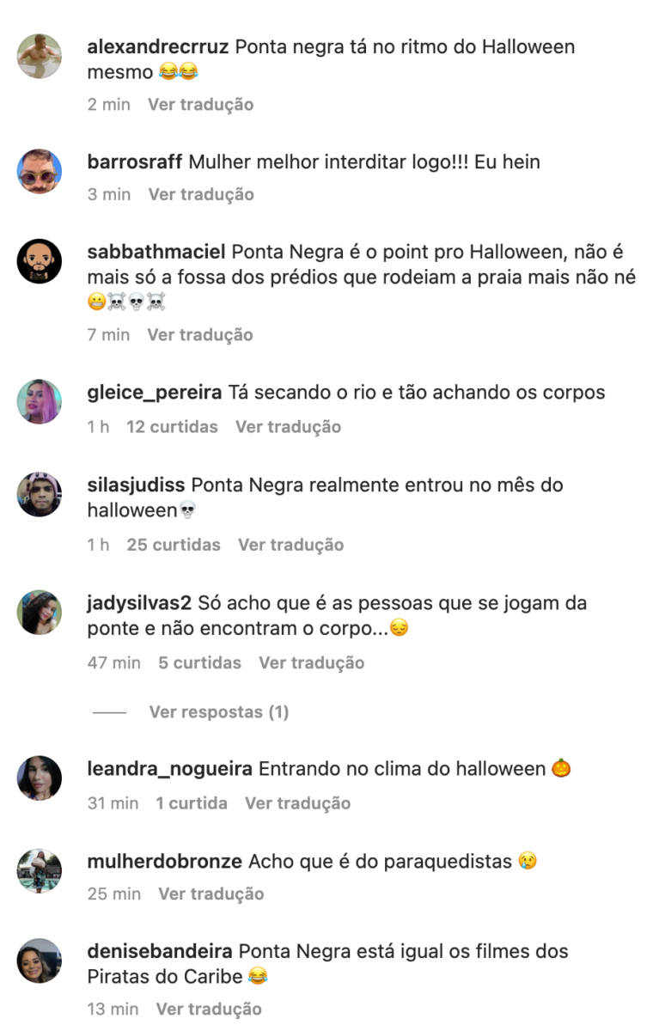Image resolution: width=659 pixels, height=1031 pixels.
Task: View sabbathmaciel's profile avatar
Action: pos(40,261)
